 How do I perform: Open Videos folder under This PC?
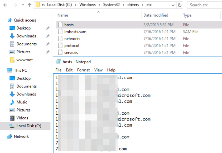tap(22, 118)
